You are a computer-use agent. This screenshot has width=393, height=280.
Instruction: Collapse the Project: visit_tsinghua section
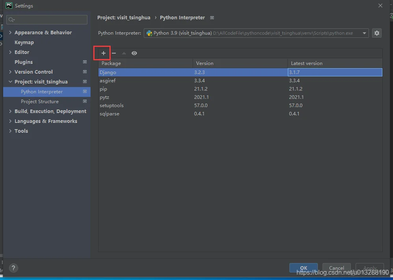pyautogui.click(x=10, y=82)
